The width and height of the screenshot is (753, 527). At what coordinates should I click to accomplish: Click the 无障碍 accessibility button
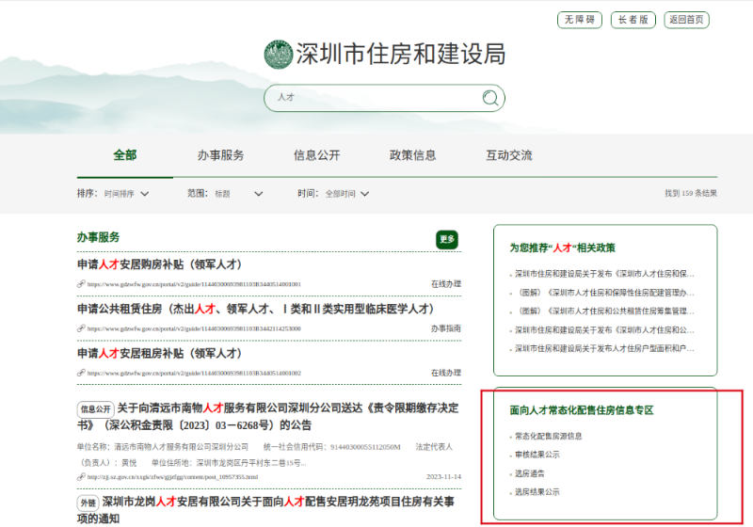[x=579, y=20]
